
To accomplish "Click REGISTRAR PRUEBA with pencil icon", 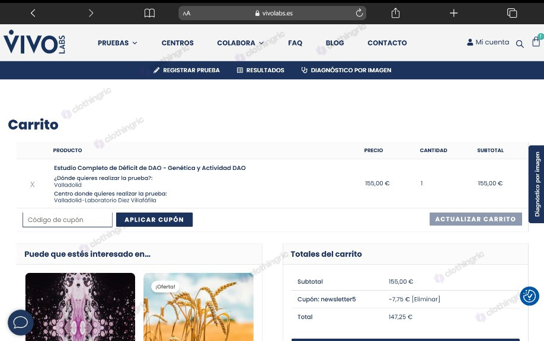I will coord(187,70).
